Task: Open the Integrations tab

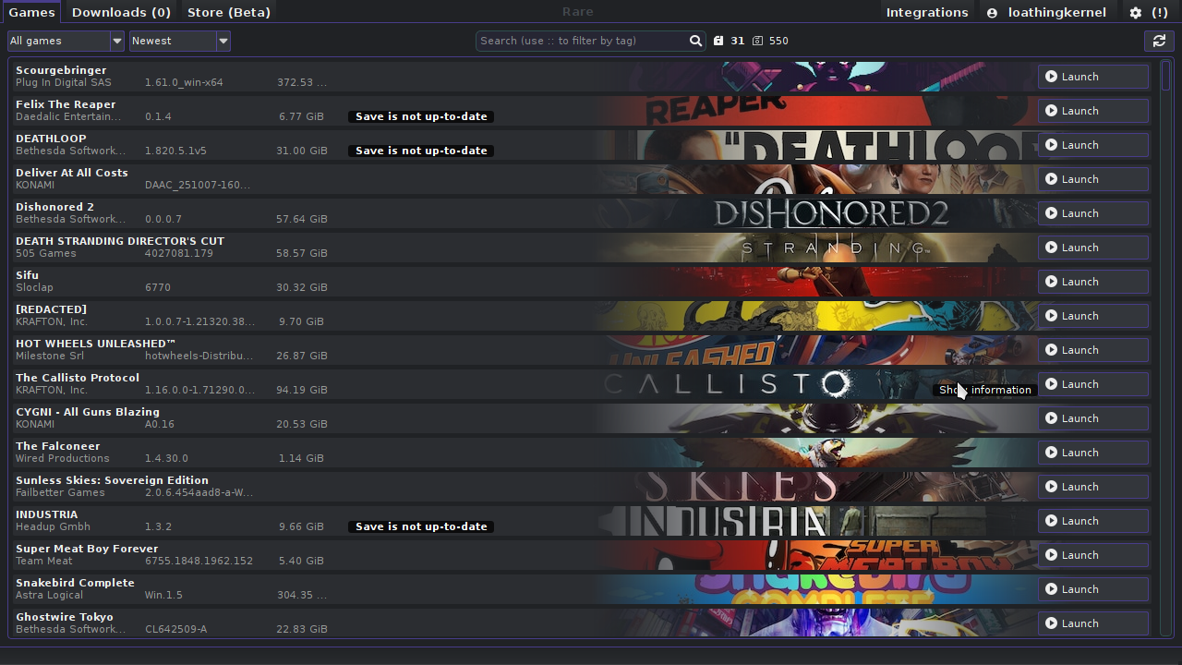Action: tap(927, 13)
